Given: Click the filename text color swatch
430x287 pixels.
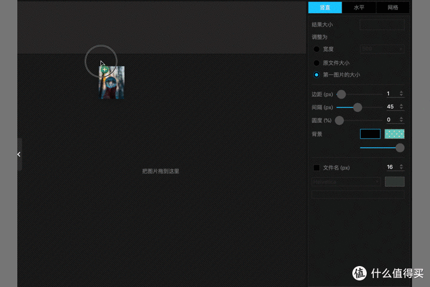Looking at the screenshot, I should (395, 182).
